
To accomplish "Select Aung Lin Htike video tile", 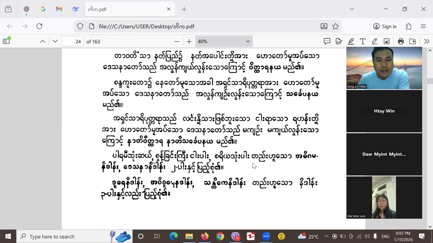I will [x=384, y=68].
